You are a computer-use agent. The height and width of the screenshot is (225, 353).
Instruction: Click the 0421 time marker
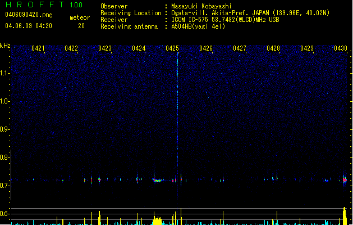tap(38, 48)
